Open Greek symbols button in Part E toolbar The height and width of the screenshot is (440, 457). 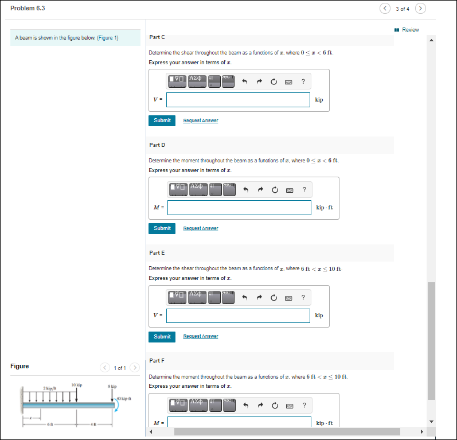click(197, 297)
